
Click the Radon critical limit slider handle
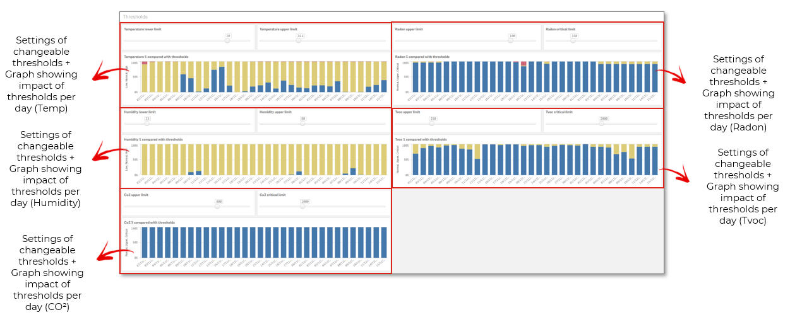pyautogui.click(x=573, y=41)
